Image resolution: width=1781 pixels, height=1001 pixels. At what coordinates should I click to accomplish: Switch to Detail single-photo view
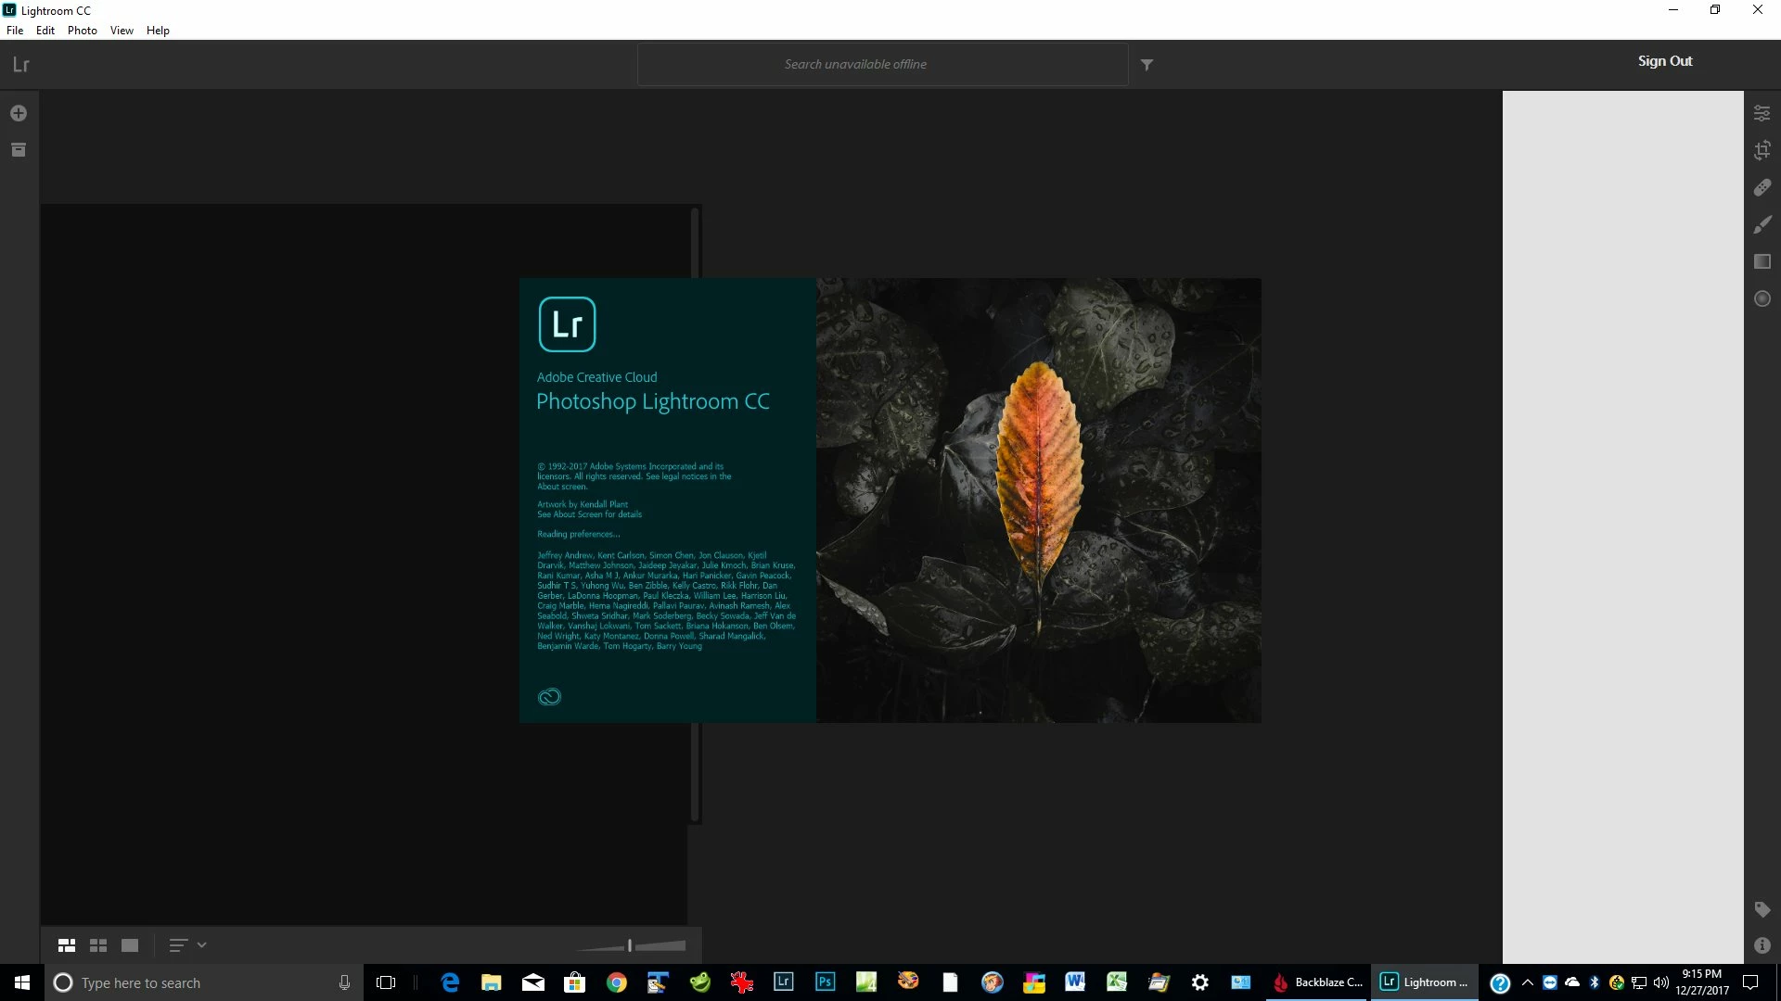[130, 945]
